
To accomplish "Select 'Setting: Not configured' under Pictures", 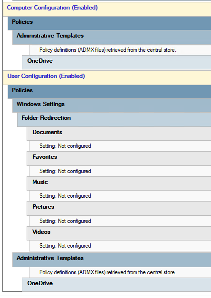I will pyautogui.click(x=65, y=221).
